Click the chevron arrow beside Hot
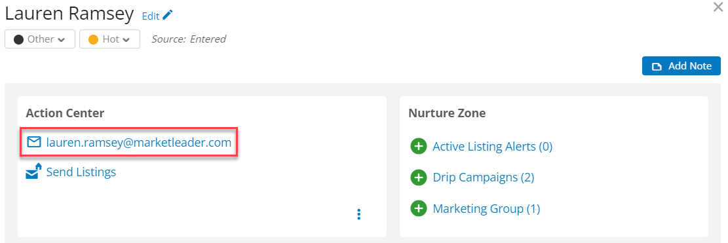The height and width of the screenshot is (243, 728). [126, 40]
